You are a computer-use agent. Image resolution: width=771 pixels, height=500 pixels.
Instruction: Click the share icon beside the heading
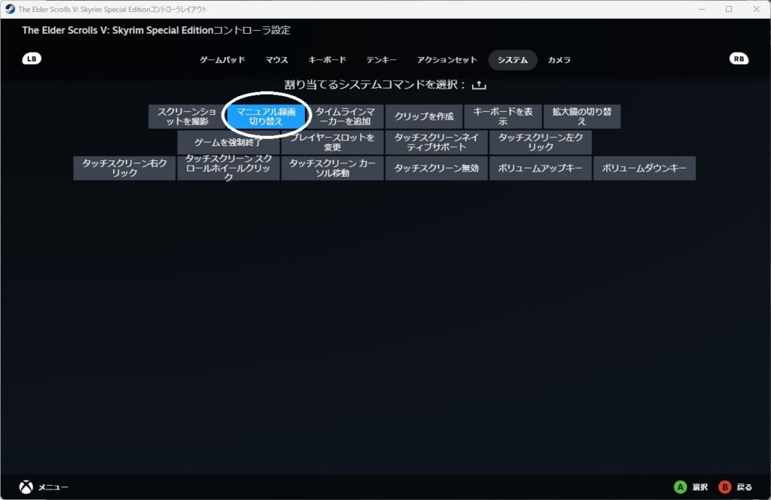[x=479, y=85]
